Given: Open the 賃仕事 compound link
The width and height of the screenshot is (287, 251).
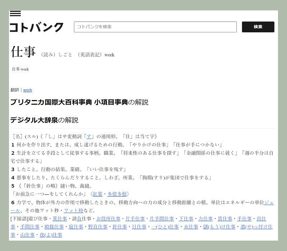Looking at the screenshot, I should (225, 219).
